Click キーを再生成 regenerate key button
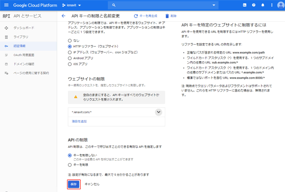285x192 pixels. [146, 16]
